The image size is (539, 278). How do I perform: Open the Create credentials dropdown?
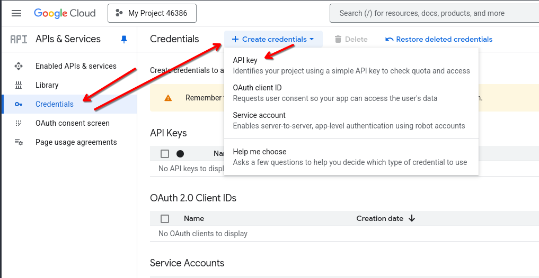pos(273,39)
